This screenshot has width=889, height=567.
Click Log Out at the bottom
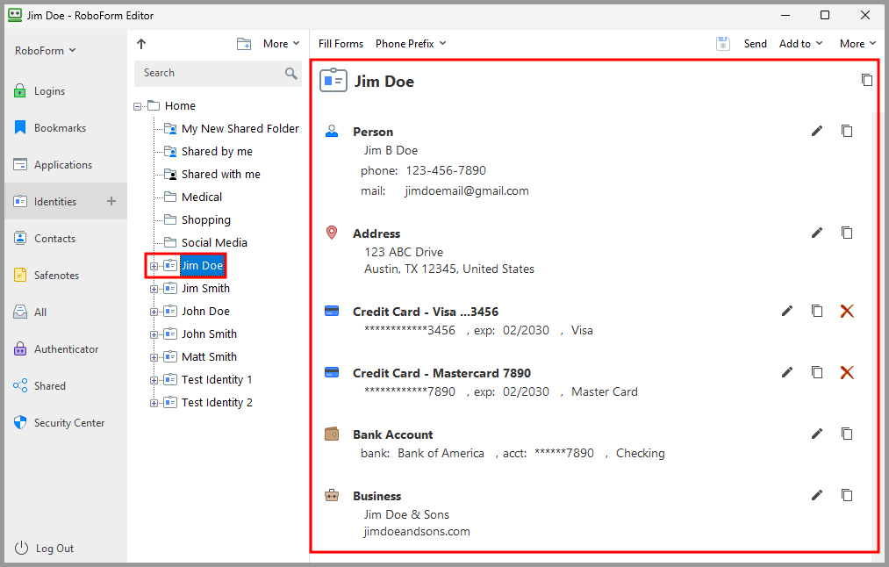pyautogui.click(x=44, y=549)
